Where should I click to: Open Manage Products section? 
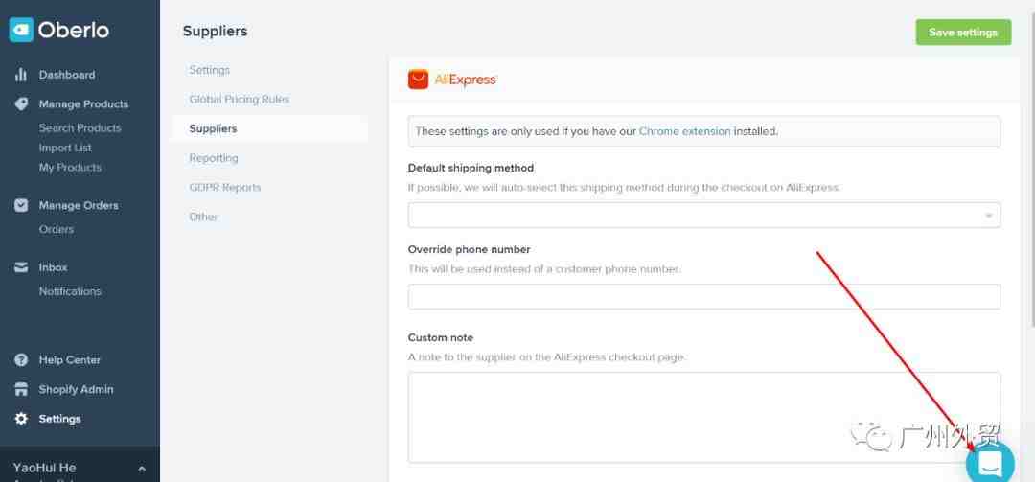click(x=83, y=103)
